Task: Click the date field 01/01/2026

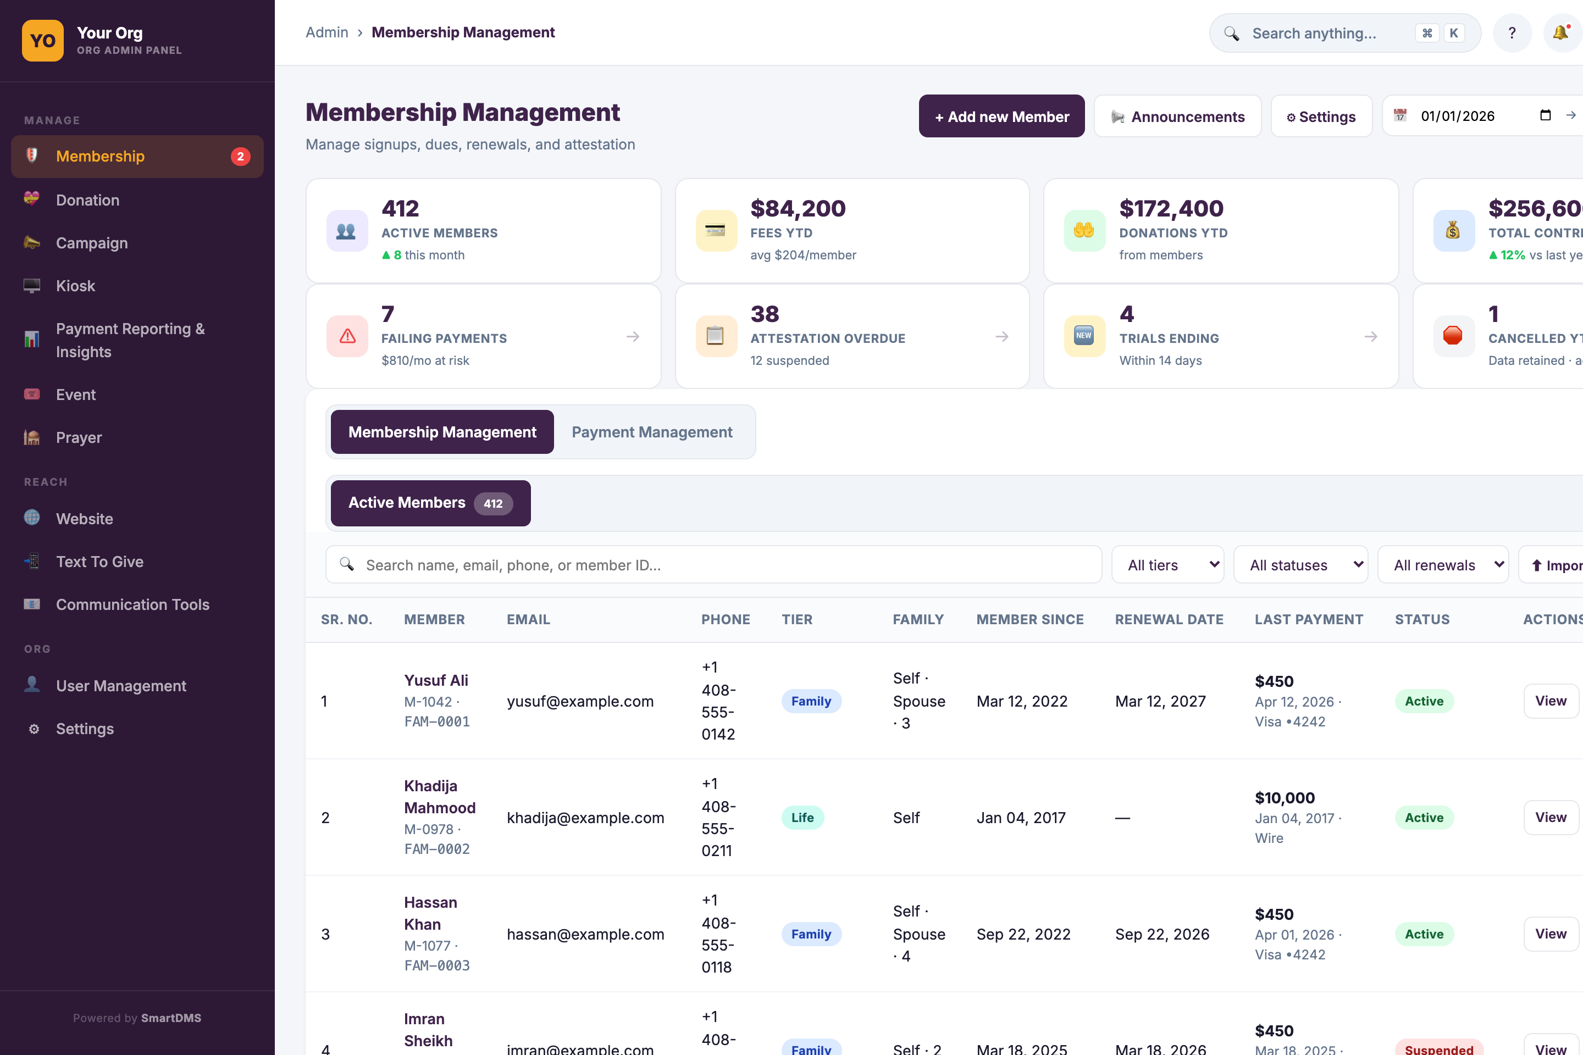Action: coord(1457,116)
